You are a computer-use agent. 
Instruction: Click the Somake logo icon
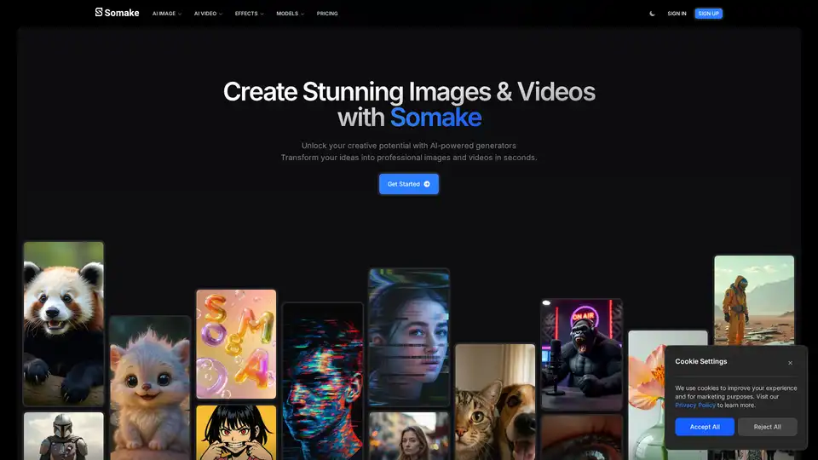pyautogui.click(x=99, y=13)
